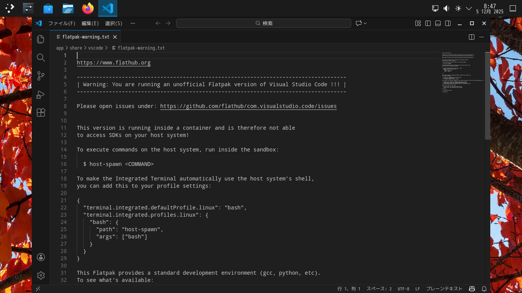Screen dimensions: 522x293
Task: Open the Copilot chat icon
Action: click(x=358, y=23)
